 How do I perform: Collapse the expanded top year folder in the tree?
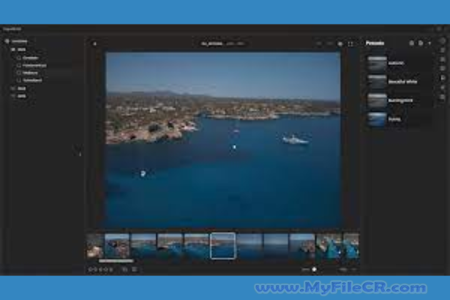point(13,49)
